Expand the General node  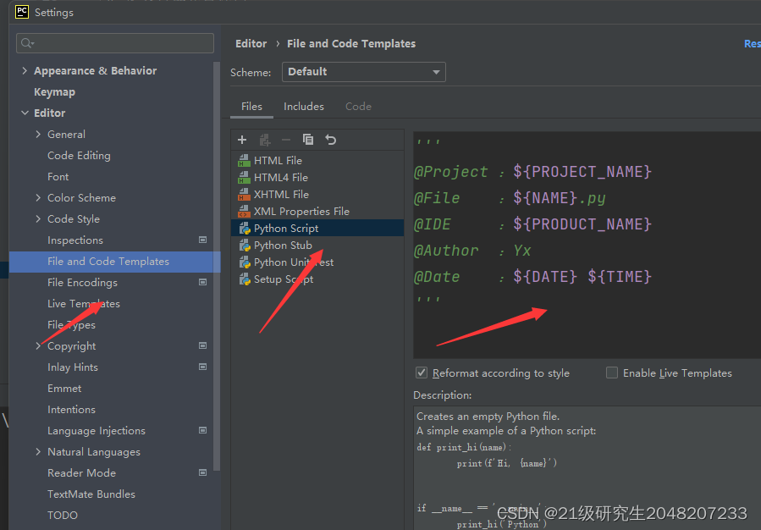click(x=38, y=135)
